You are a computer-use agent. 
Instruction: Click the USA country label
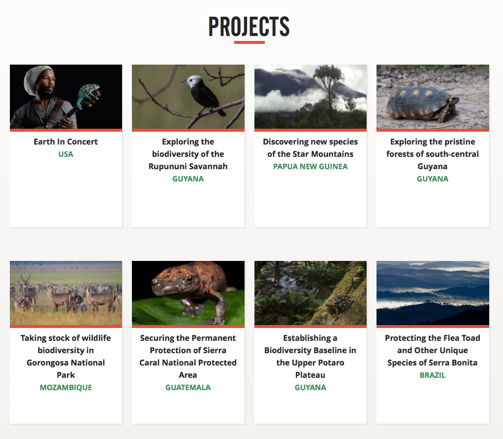tap(66, 154)
